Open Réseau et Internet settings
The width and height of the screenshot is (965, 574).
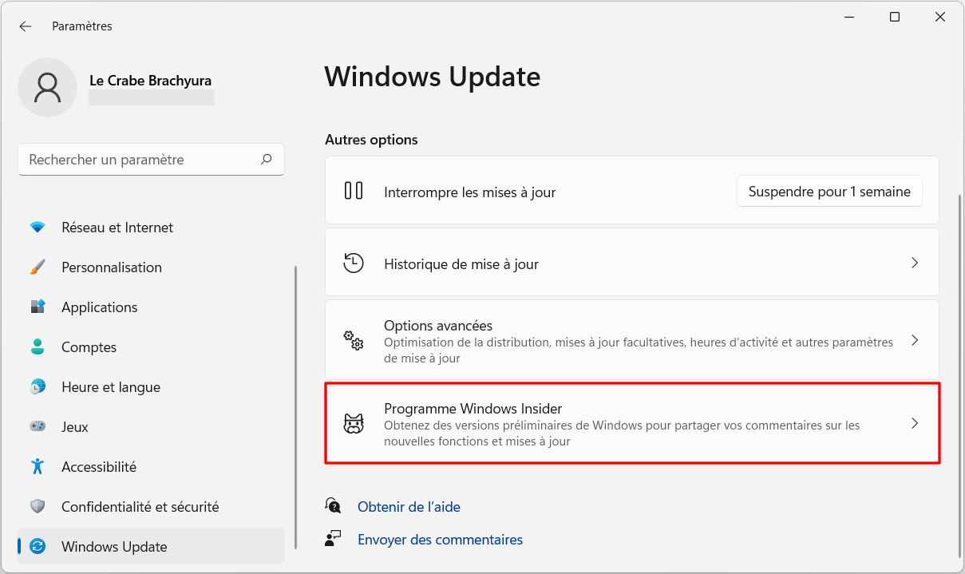point(151,228)
